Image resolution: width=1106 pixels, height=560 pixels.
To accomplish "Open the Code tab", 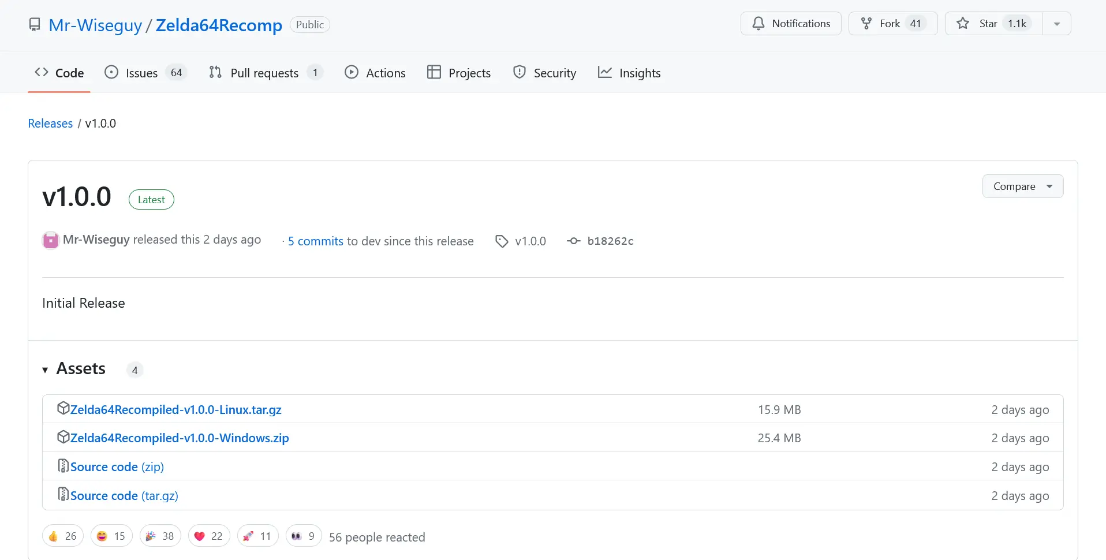I will click(59, 73).
